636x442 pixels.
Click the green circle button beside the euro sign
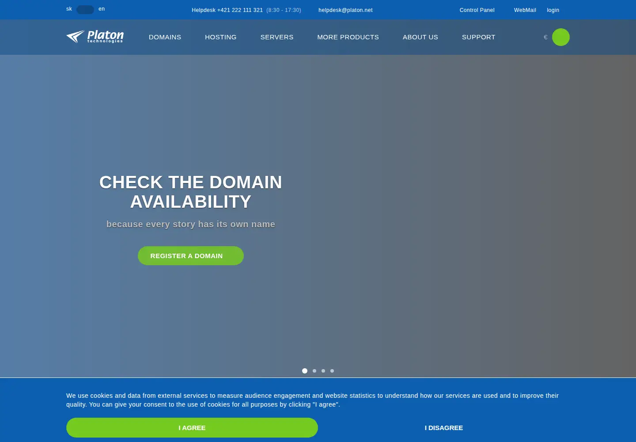pos(561,37)
